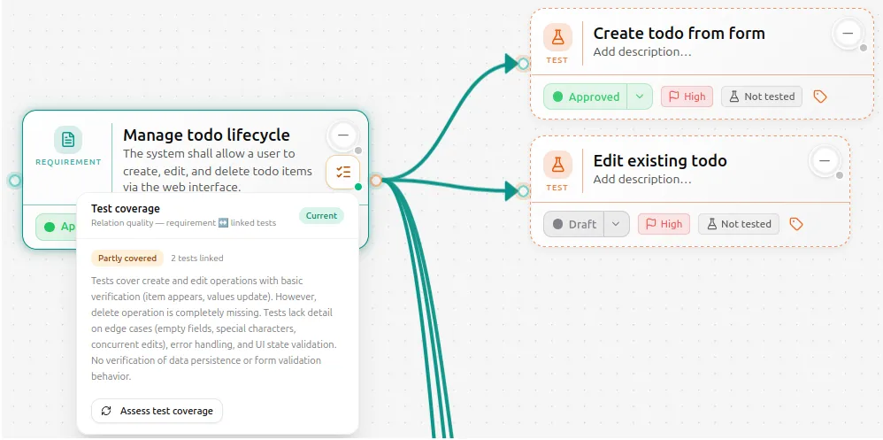Click the requirement document icon on Manage todo lifecycle

(x=68, y=140)
